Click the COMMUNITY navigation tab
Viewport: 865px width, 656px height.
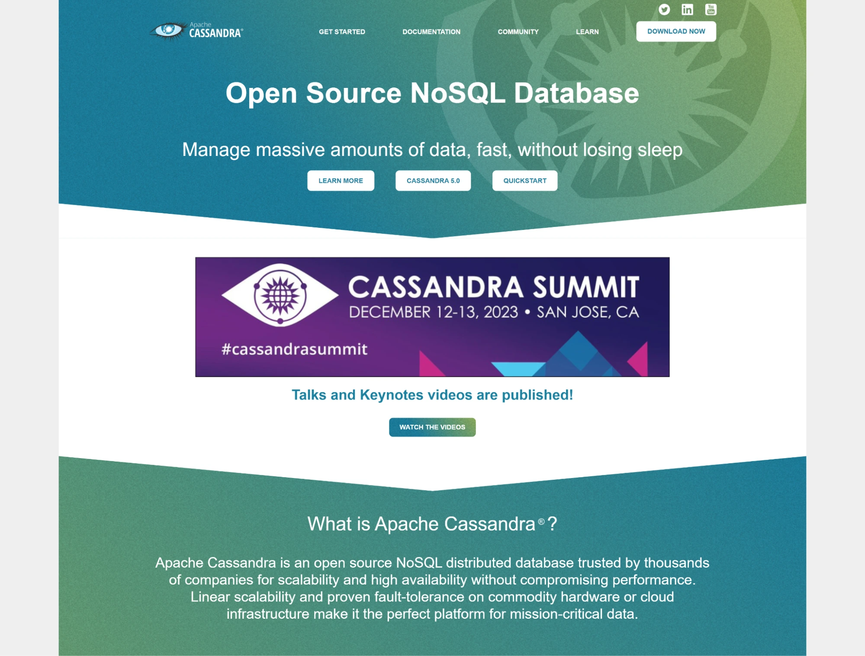pyautogui.click(x=518, y=31)
